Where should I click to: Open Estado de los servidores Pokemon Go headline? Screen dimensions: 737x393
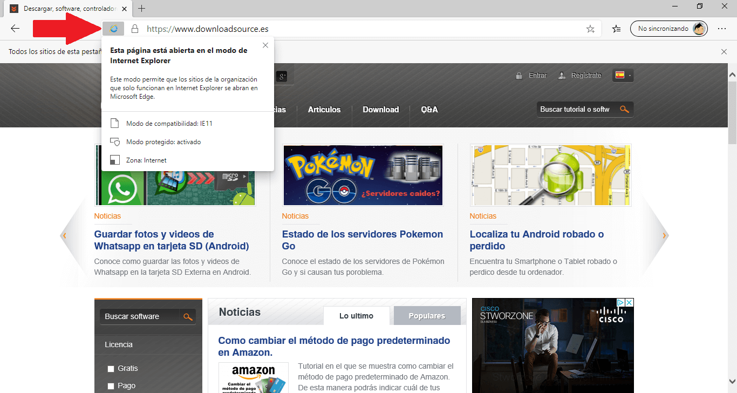pos(363,240)
